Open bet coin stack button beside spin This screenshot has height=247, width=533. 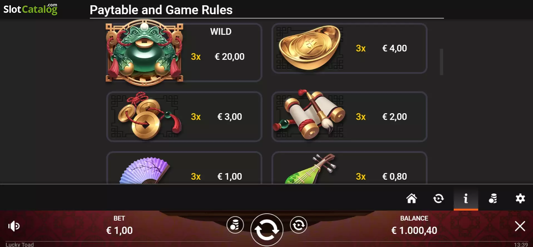point(235,225)
